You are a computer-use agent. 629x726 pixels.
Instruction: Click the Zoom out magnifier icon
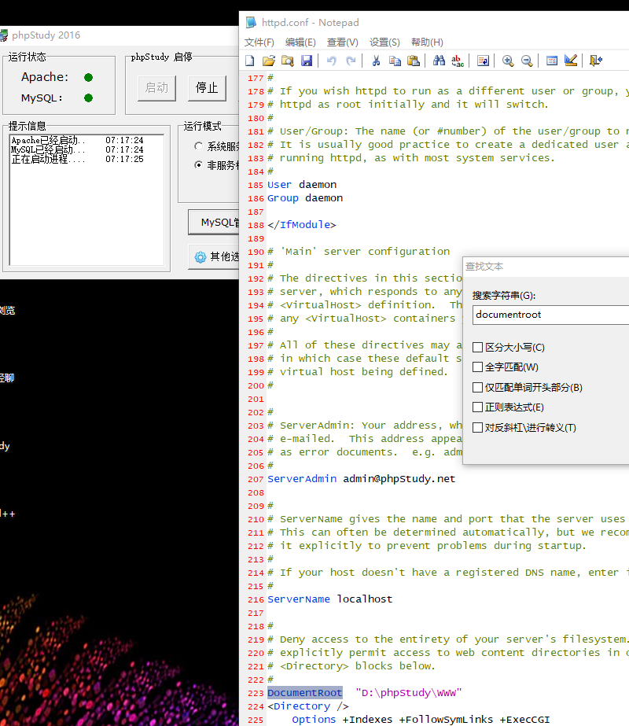527,61
